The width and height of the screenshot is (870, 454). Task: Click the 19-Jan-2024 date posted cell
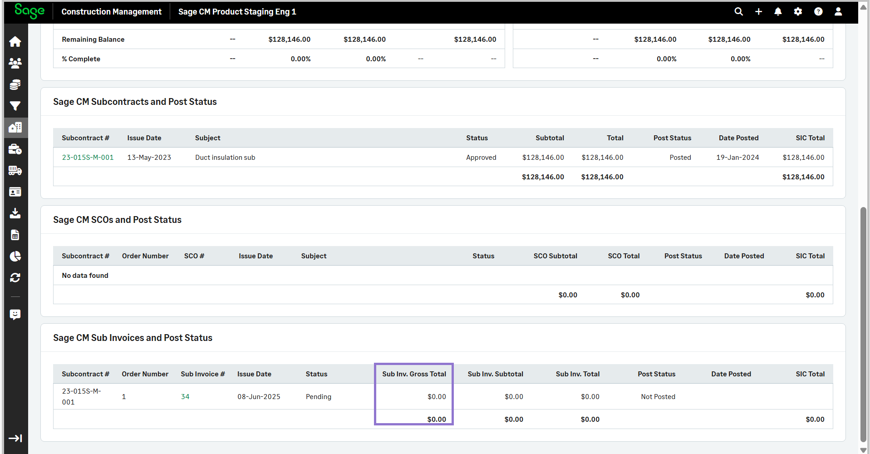tap(737, 158)
